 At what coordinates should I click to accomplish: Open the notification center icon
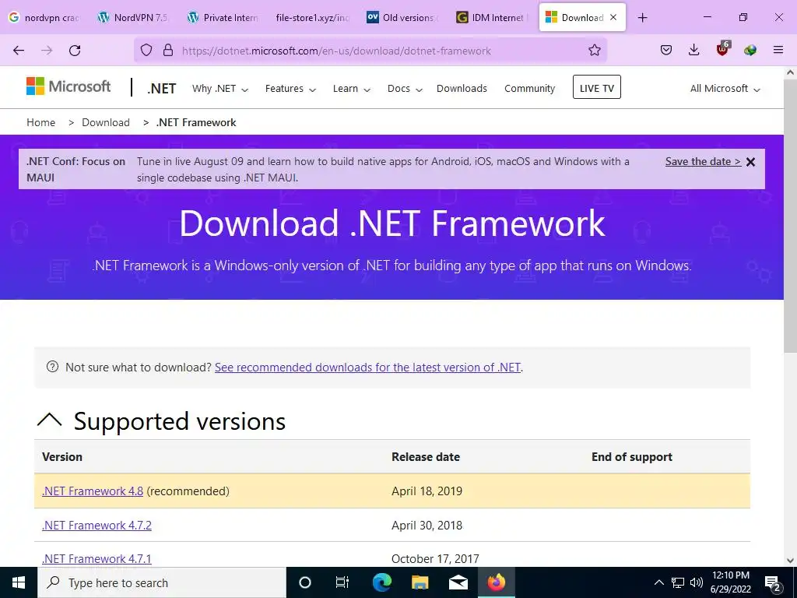(772, 583)
